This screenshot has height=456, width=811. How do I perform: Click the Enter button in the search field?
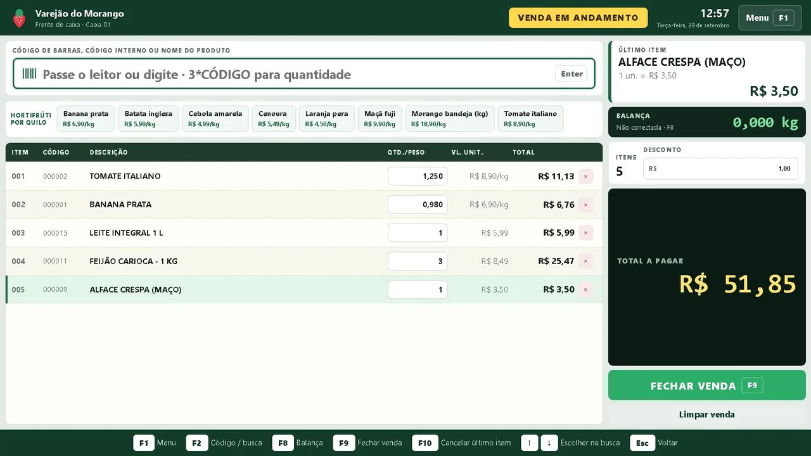[x=572, y=74]
